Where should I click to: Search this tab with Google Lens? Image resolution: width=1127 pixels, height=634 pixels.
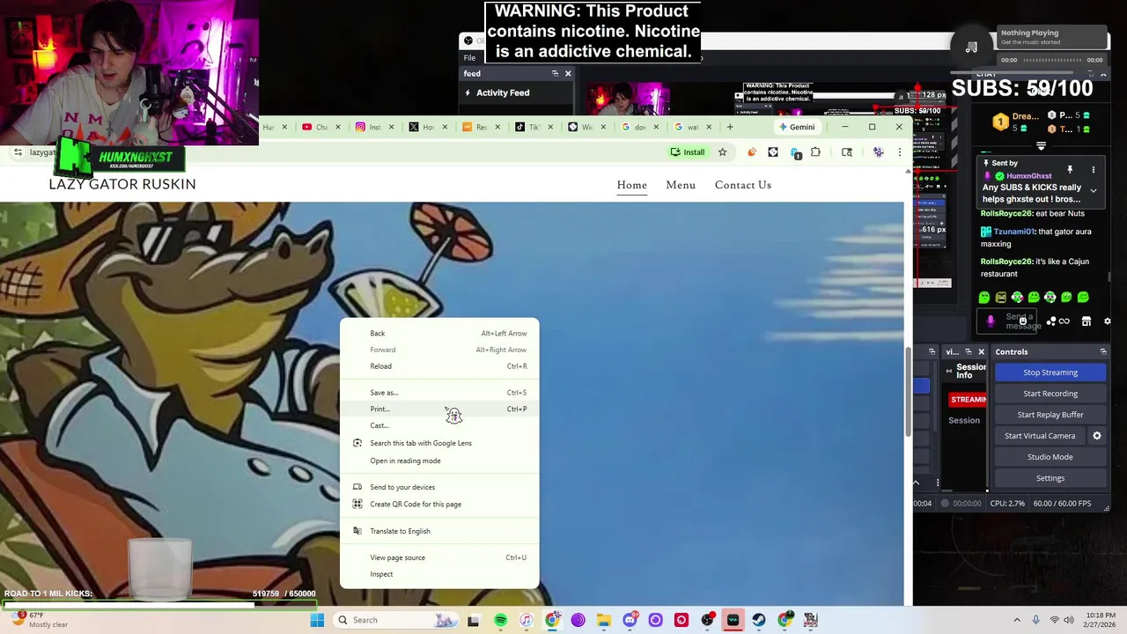[x=439, y=443]
